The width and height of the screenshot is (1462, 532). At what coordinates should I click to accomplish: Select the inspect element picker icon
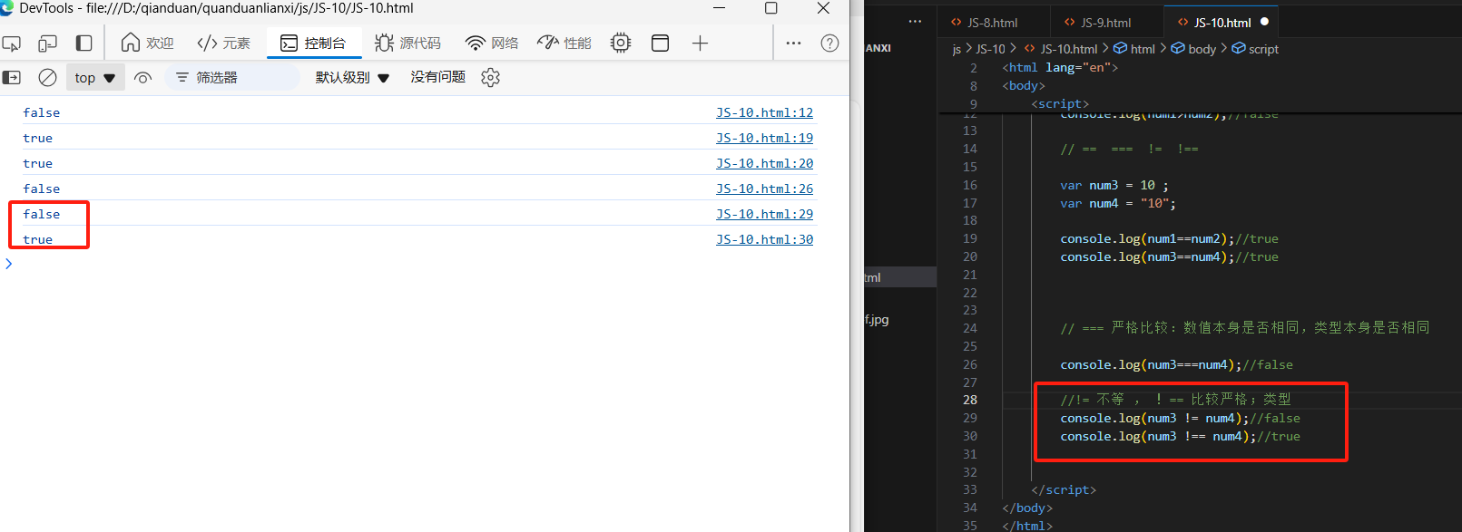coord(11,44)
